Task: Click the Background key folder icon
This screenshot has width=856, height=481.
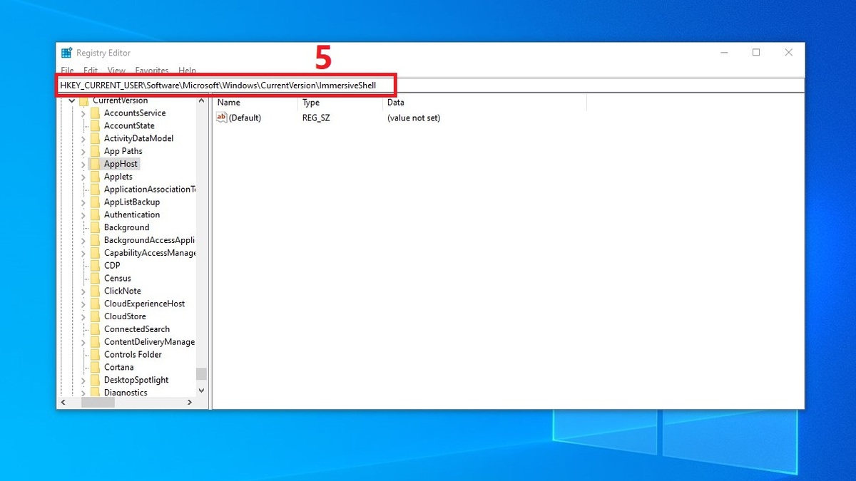Action: 95,227
